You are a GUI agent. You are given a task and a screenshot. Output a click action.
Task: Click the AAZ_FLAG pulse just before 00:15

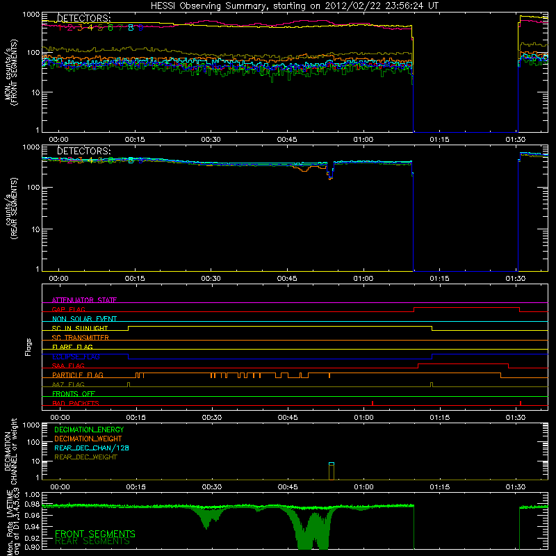(x=129, y=384)
